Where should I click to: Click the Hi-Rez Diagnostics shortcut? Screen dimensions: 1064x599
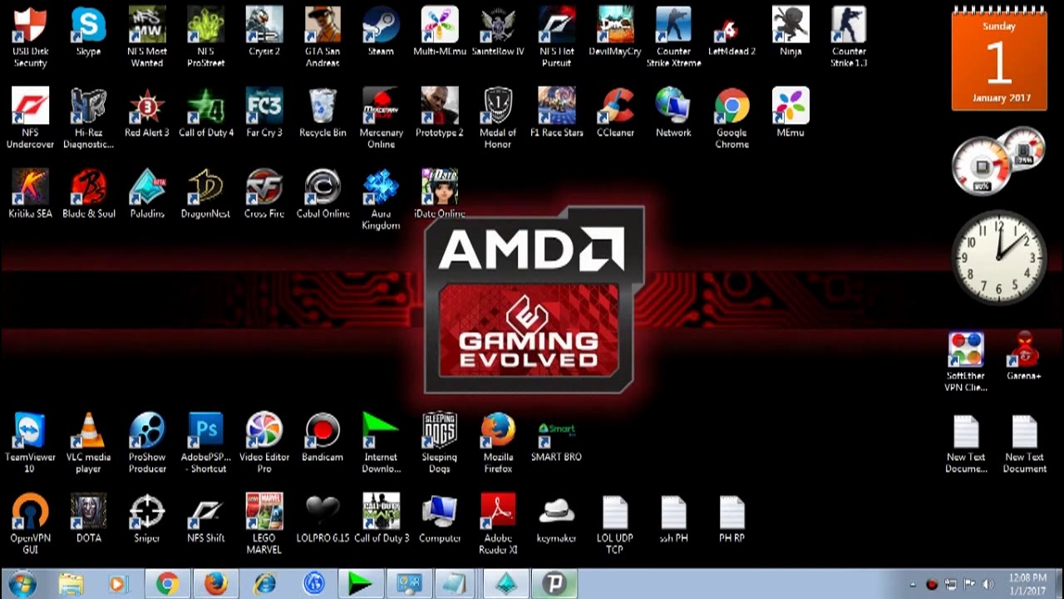[x=88, y=118]
